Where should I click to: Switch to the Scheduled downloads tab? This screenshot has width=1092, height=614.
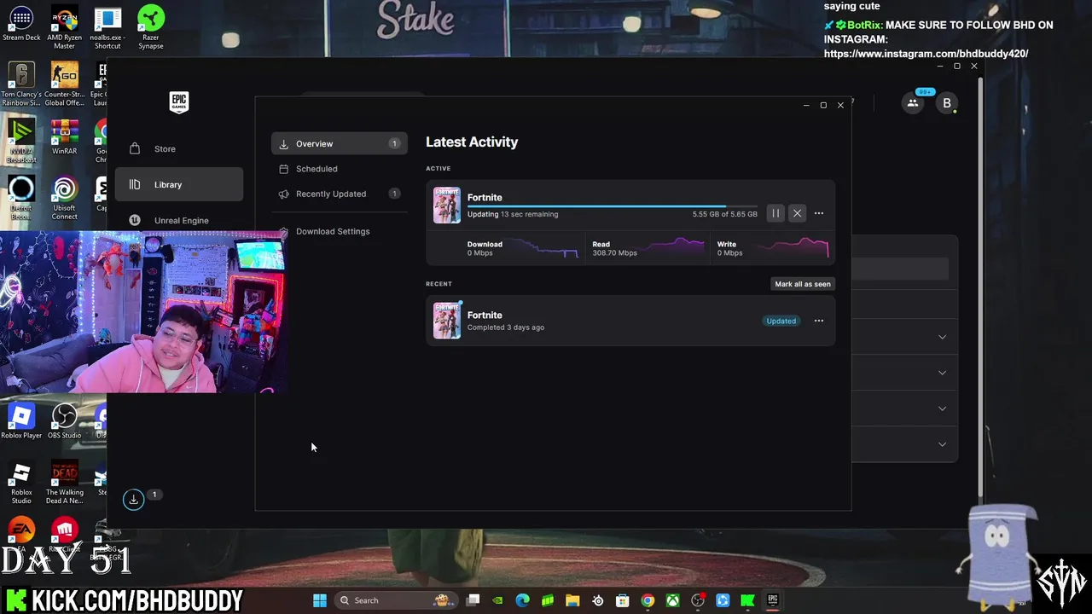tap(340, 169)
